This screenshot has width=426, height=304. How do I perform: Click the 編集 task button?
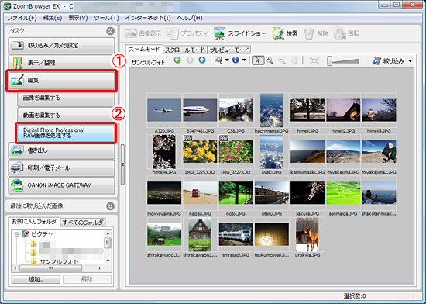[61, 81]
